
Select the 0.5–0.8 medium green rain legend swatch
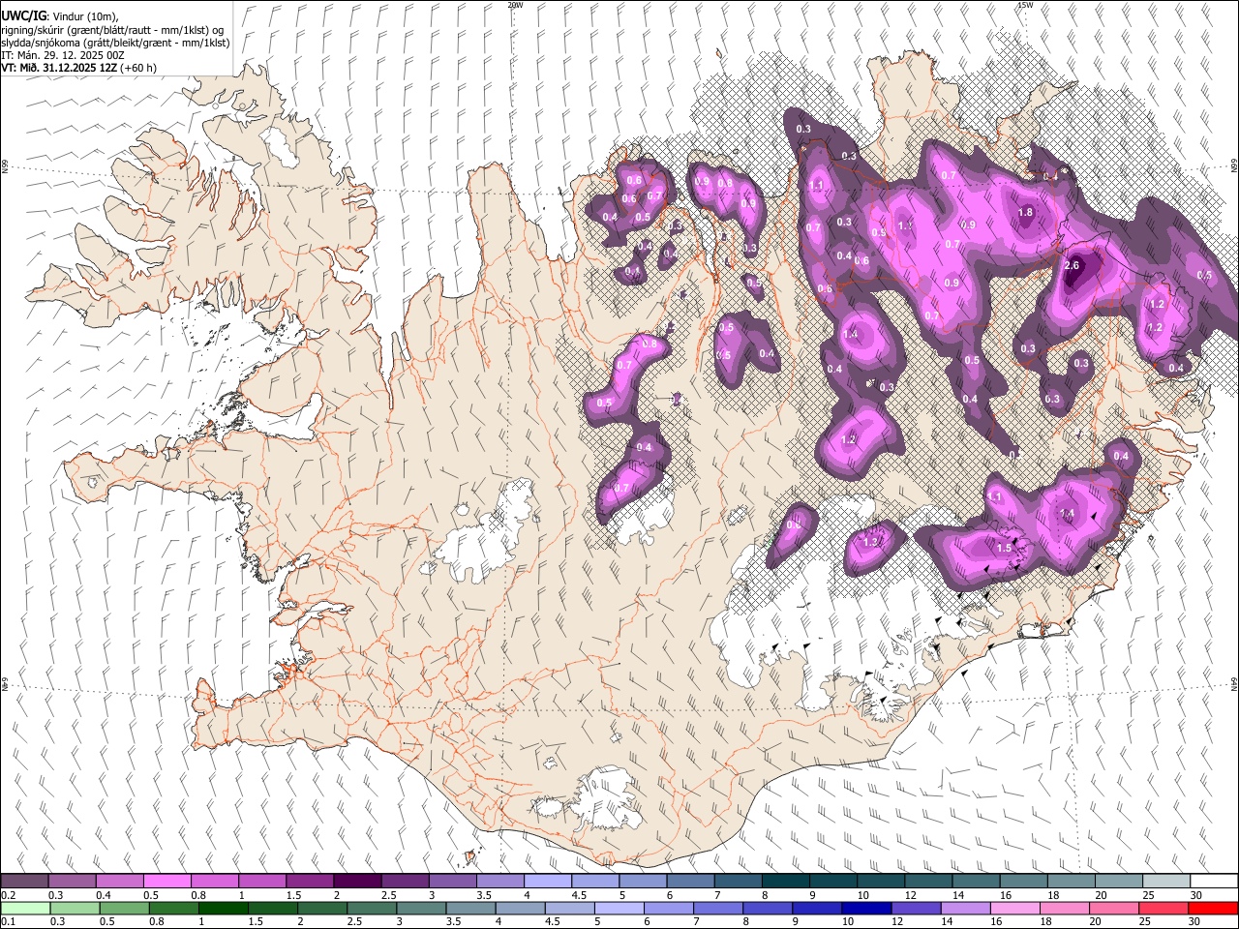pyautogui.click(x=123, y=908)
